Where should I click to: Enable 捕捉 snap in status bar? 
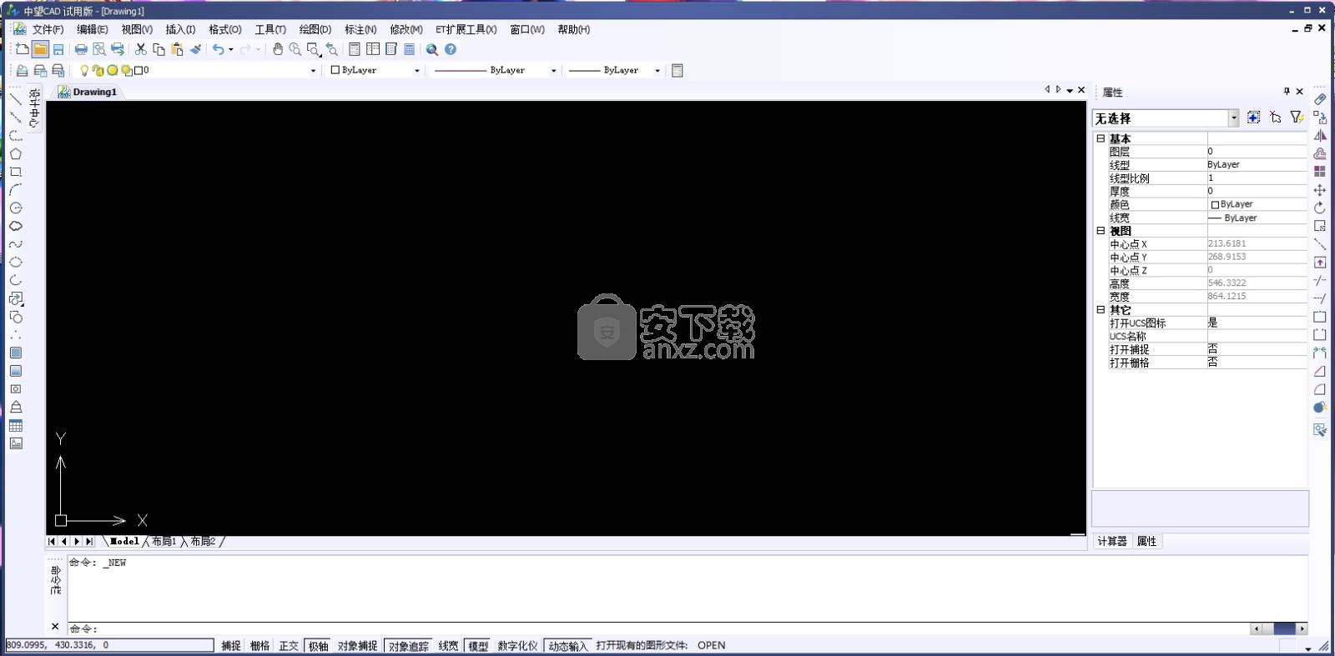click(x=231, y=646)
